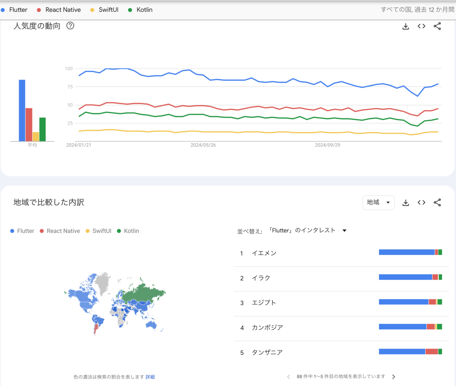456x386 pixels.
Task: Click the カンボジア breakdown bar
Action: pos(410,327)
